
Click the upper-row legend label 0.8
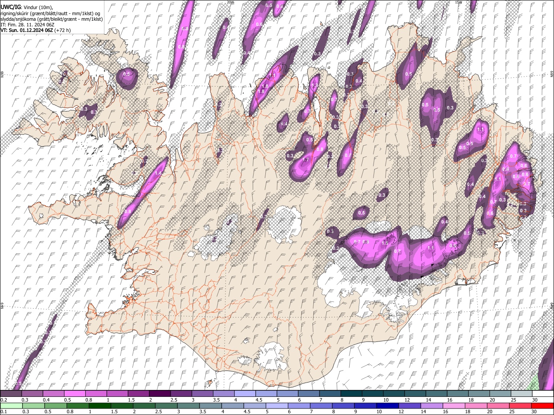[x=89, y=400]
